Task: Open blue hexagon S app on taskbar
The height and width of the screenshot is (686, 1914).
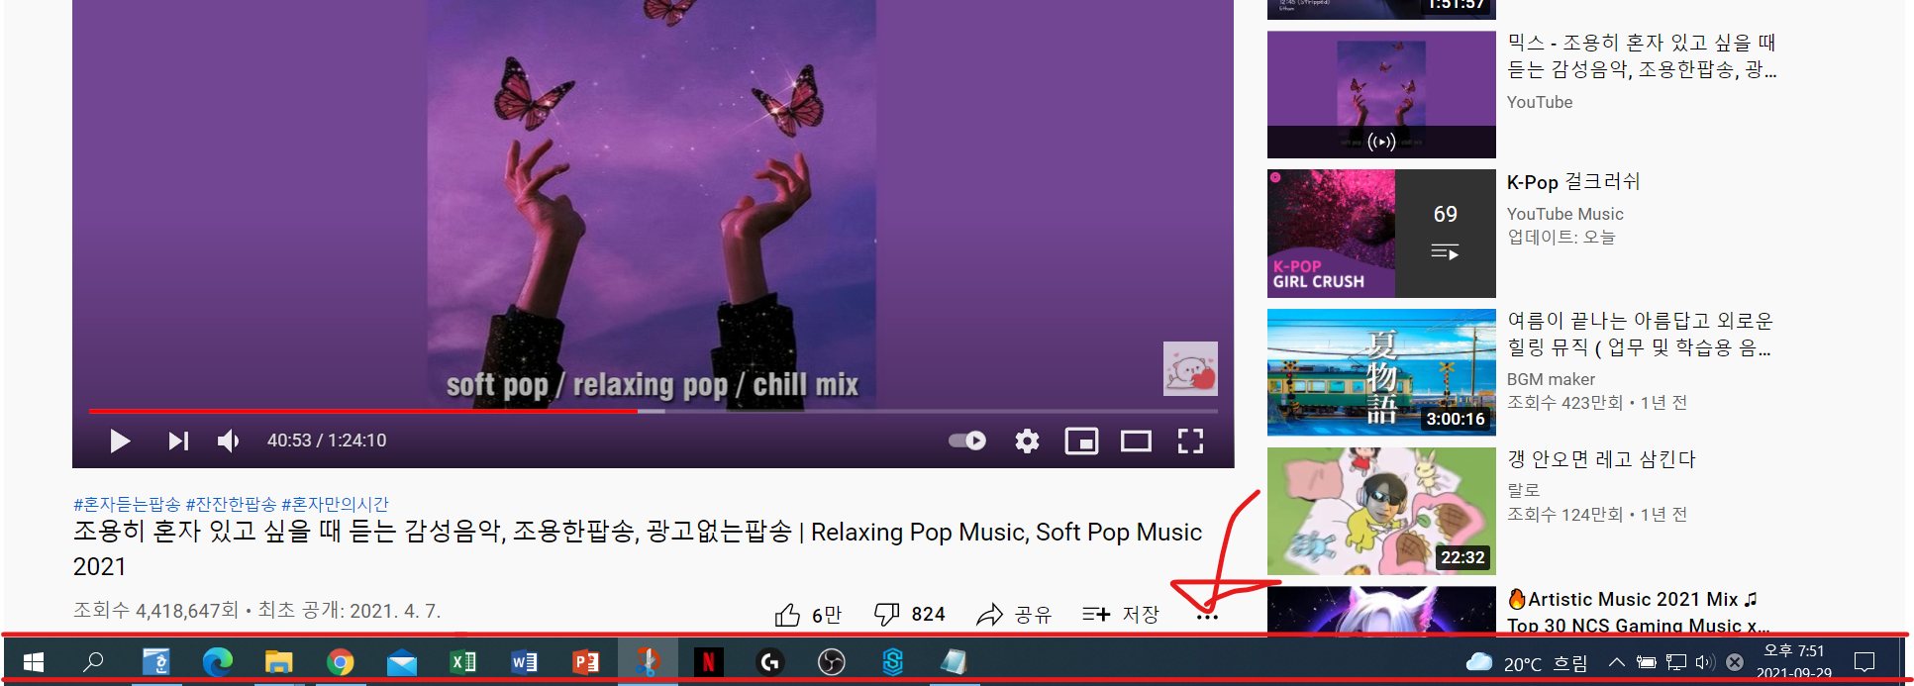Action: click(892, 661)
